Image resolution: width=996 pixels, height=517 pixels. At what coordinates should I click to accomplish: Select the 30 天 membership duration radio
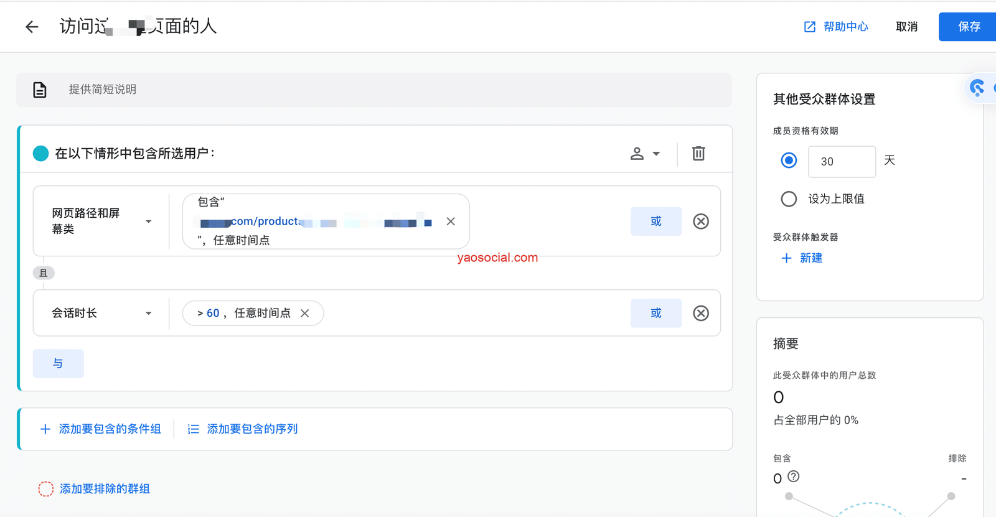pos(789,161)
